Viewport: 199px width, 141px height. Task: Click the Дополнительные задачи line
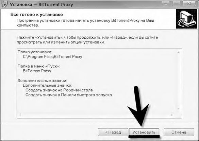[42, 81]
